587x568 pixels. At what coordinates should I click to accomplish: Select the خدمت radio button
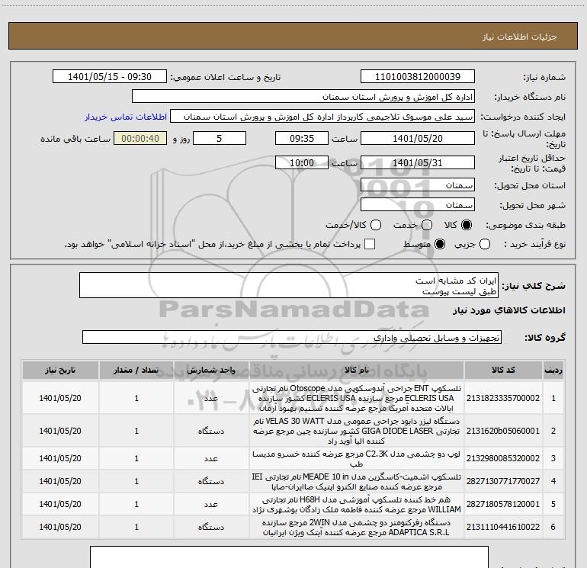click(x=427, y=225)
